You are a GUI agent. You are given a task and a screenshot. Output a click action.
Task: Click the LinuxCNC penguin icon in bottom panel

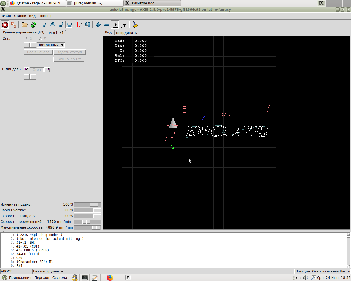[x=75, y=278]
